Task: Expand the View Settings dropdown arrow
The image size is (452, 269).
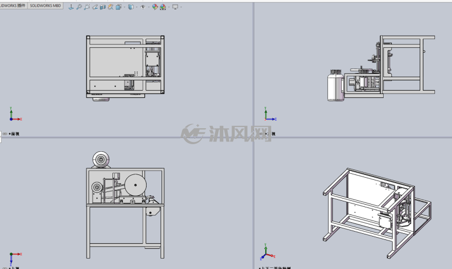Action: click(181, 7)
